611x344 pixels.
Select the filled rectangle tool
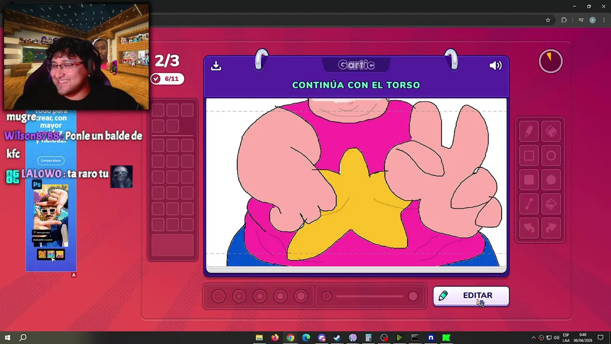[x=529, y=180]
